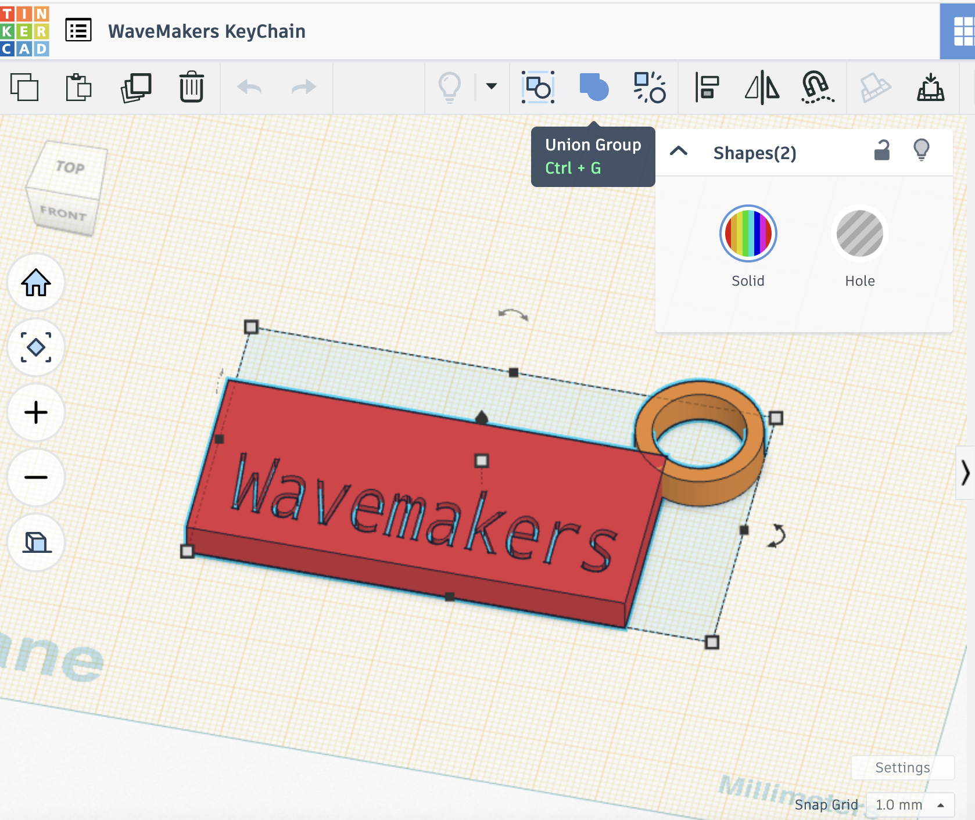Image resolution: width=975 pixels, height=820 pixels.
Task: Select the Solid rainbow color swatch
Action: pos(748,233)
